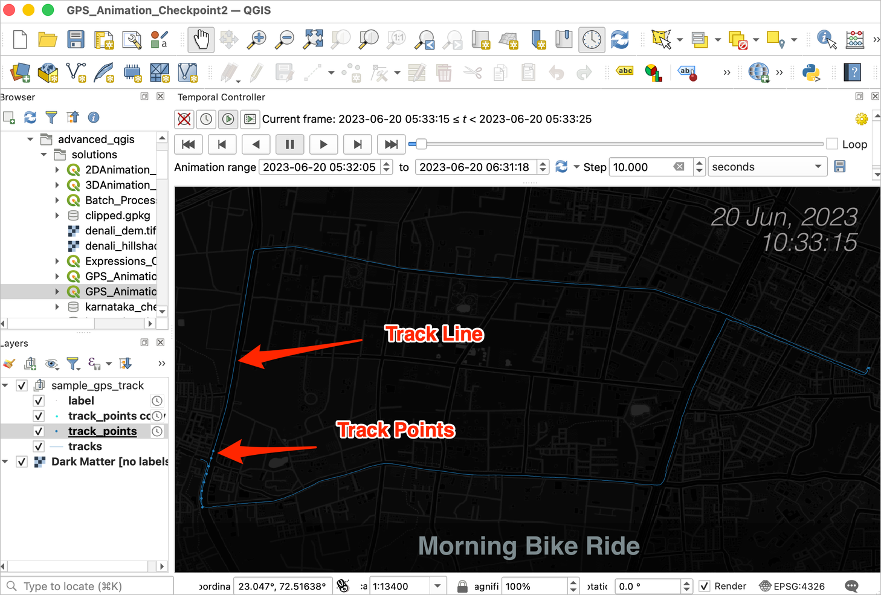The image size is (881, 595).
Task: Toggle the Render checkbox
Action: tap(704, 586)
